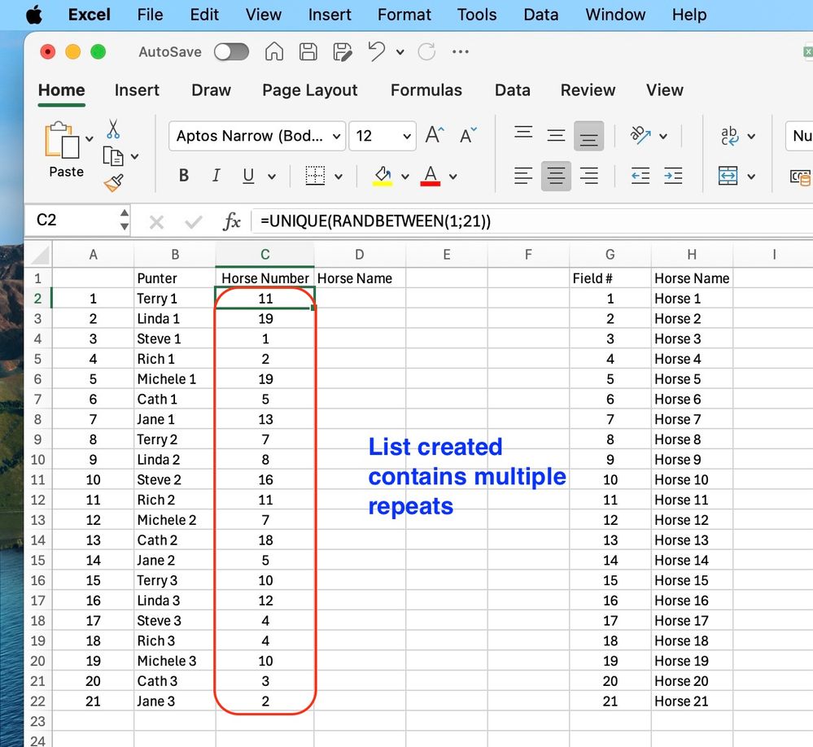Screen dimensions: 813x747
Task: Open the Tools menu in menu bar
Action: [477, 15]
